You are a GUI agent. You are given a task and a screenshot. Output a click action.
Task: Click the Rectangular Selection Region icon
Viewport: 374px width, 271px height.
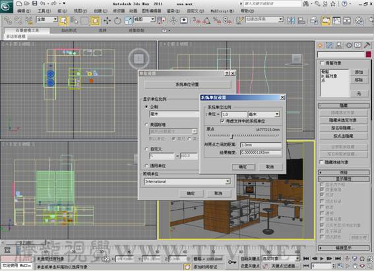(84, 20)
